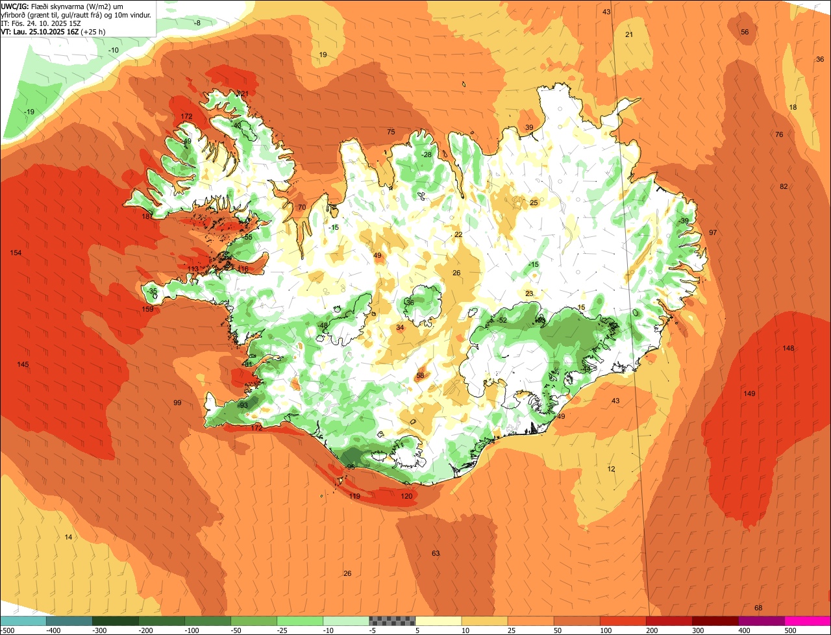This screenshot has height=635, width=831.
Task: Click the map value 56
Action: [745, 32]
